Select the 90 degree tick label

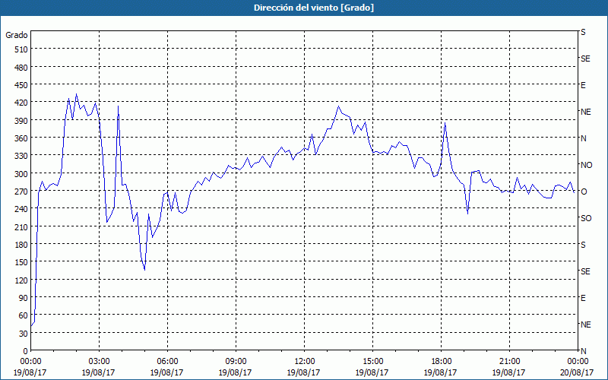[24, 298]
